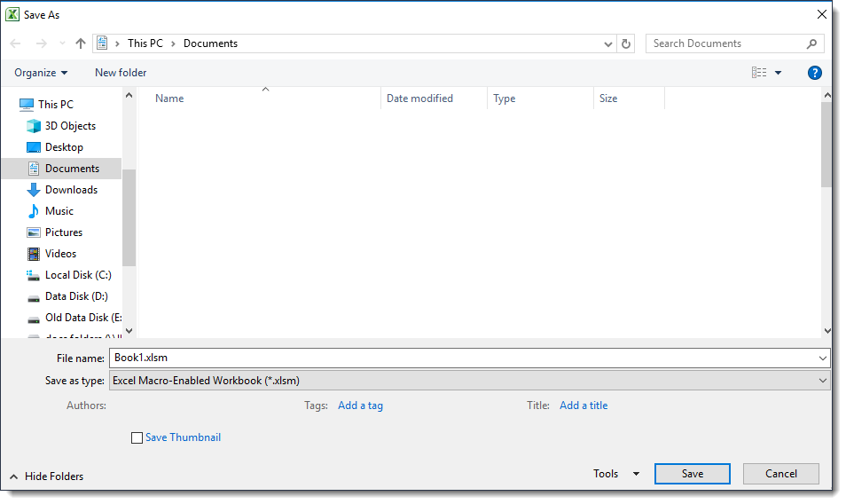Click the change view layout icon
The image size is (846, 504).
(759, 73)
